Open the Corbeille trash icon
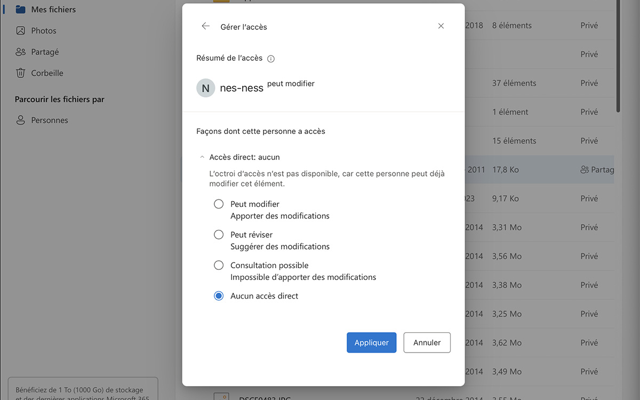 (20, 73)
